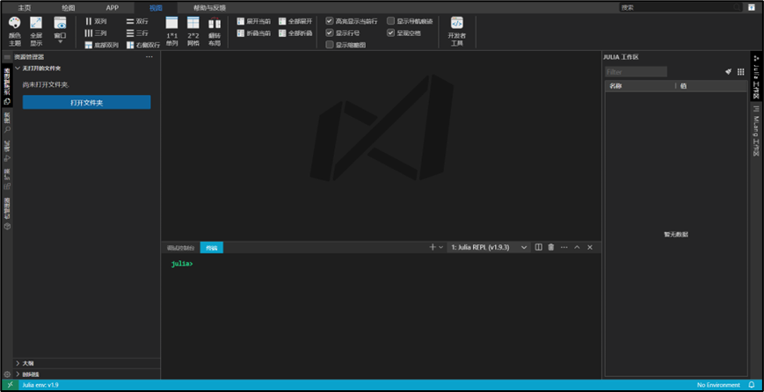This screenshot has width=764, height=392.
Task: Select the 视图 ribbon tab
Action: coord(156,8)
